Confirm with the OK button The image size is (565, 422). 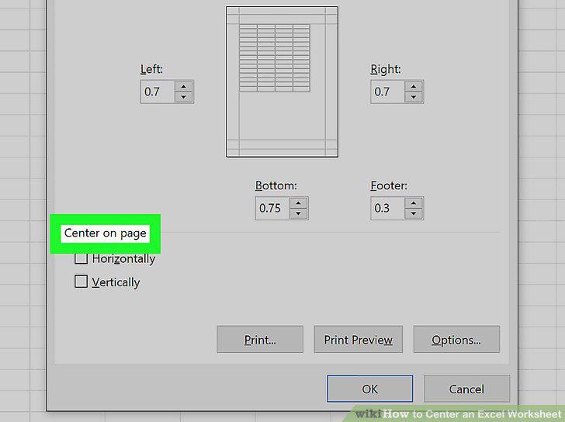click(370, 389)
